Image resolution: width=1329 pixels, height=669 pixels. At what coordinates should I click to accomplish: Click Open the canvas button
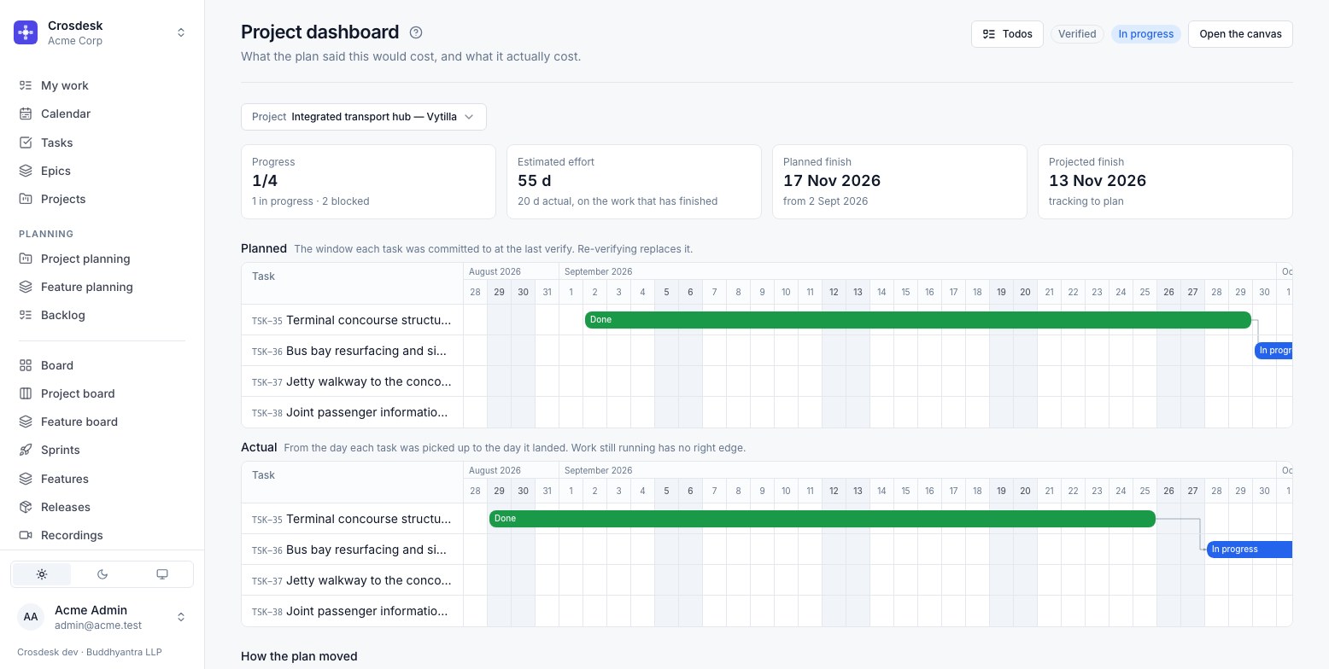click(1240, 34)
